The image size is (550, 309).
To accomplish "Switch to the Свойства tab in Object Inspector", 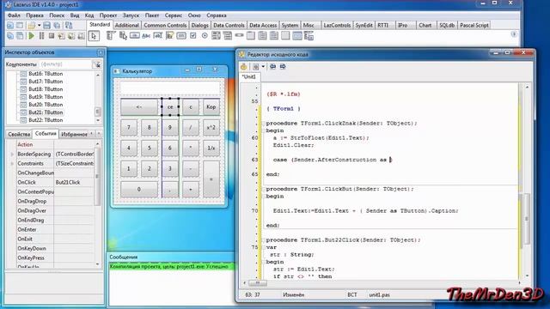I will [19, 134].
